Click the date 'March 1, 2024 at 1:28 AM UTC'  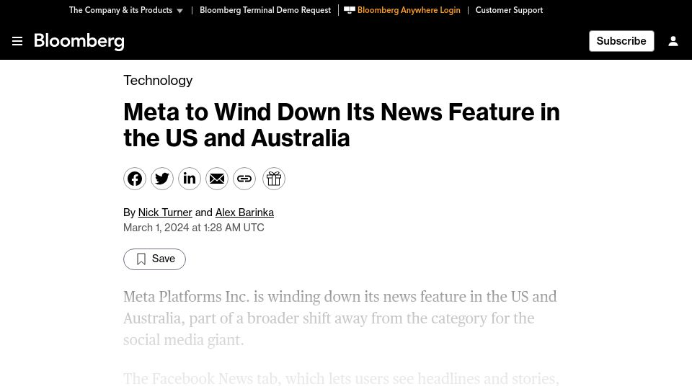194,228
